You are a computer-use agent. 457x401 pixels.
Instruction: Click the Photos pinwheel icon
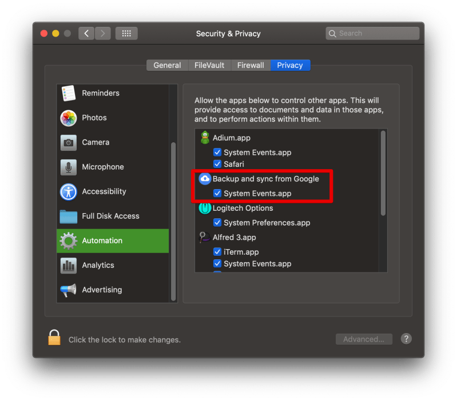[69, 118]
